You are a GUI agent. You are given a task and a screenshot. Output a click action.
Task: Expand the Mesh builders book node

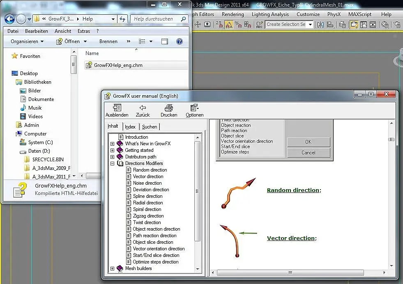click(x=112, y=268)
